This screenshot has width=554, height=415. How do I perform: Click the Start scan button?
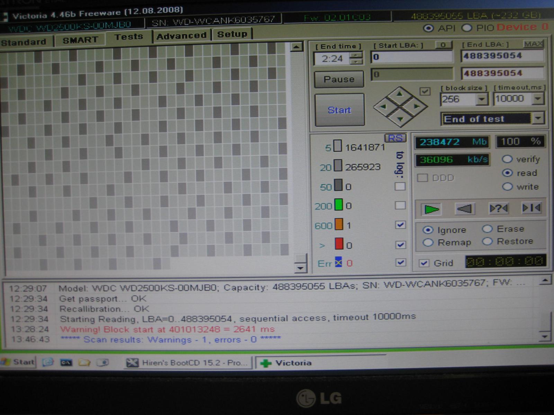pos(339,110)
